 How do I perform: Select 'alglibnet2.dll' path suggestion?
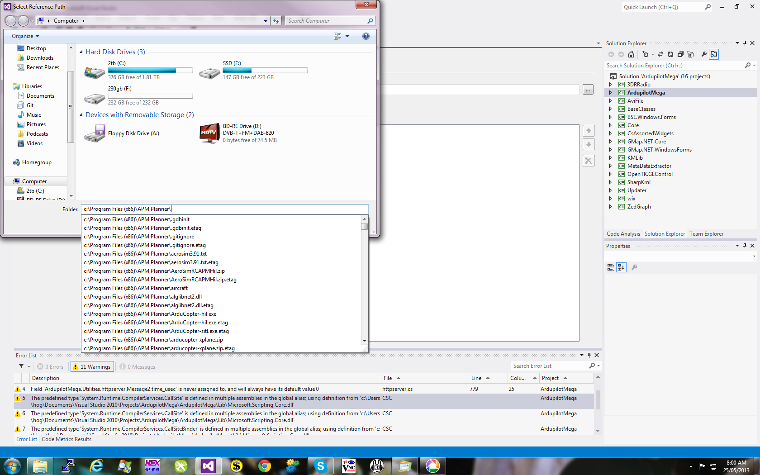point(221,297)
